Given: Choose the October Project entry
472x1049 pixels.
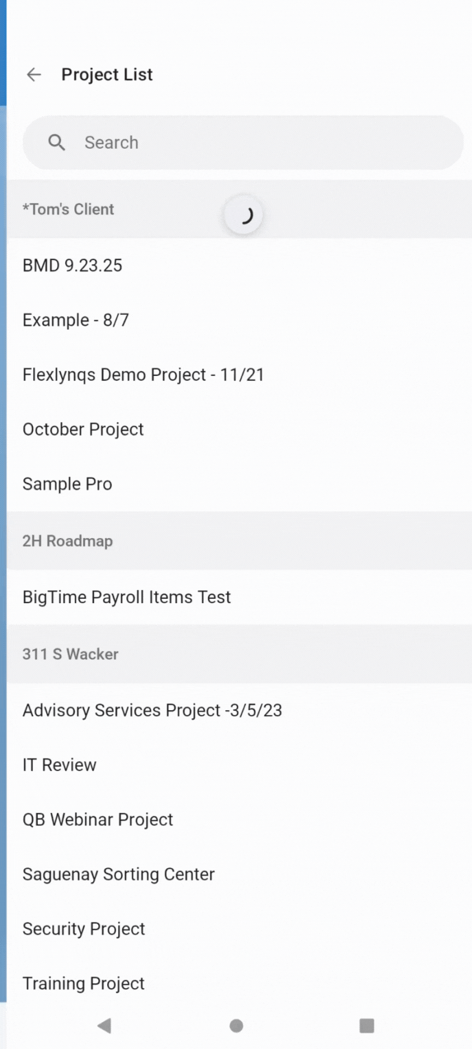Looking at the screenshot, I should (83, 429).
